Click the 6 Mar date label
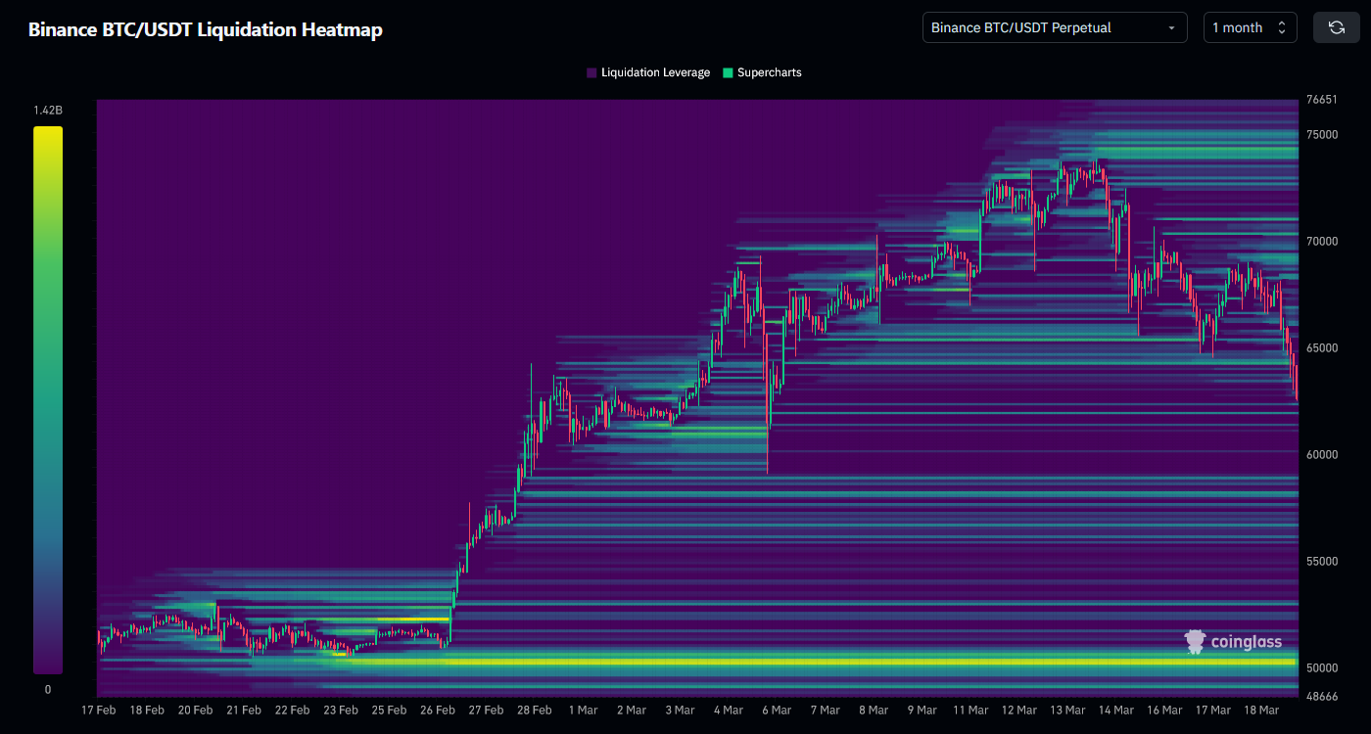The image size is (1371, 734). click(777, 711)
